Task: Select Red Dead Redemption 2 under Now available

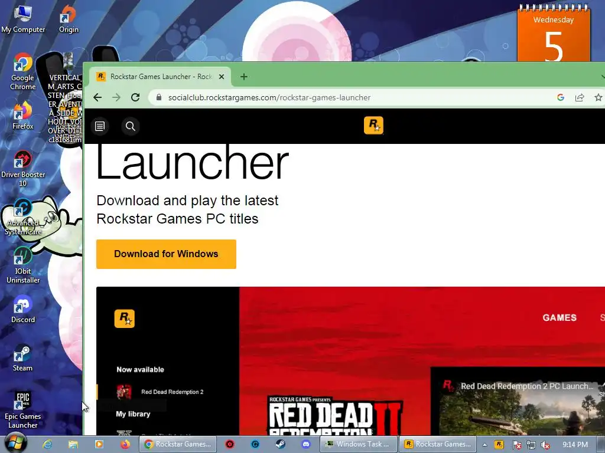Action: coord(160,392)
